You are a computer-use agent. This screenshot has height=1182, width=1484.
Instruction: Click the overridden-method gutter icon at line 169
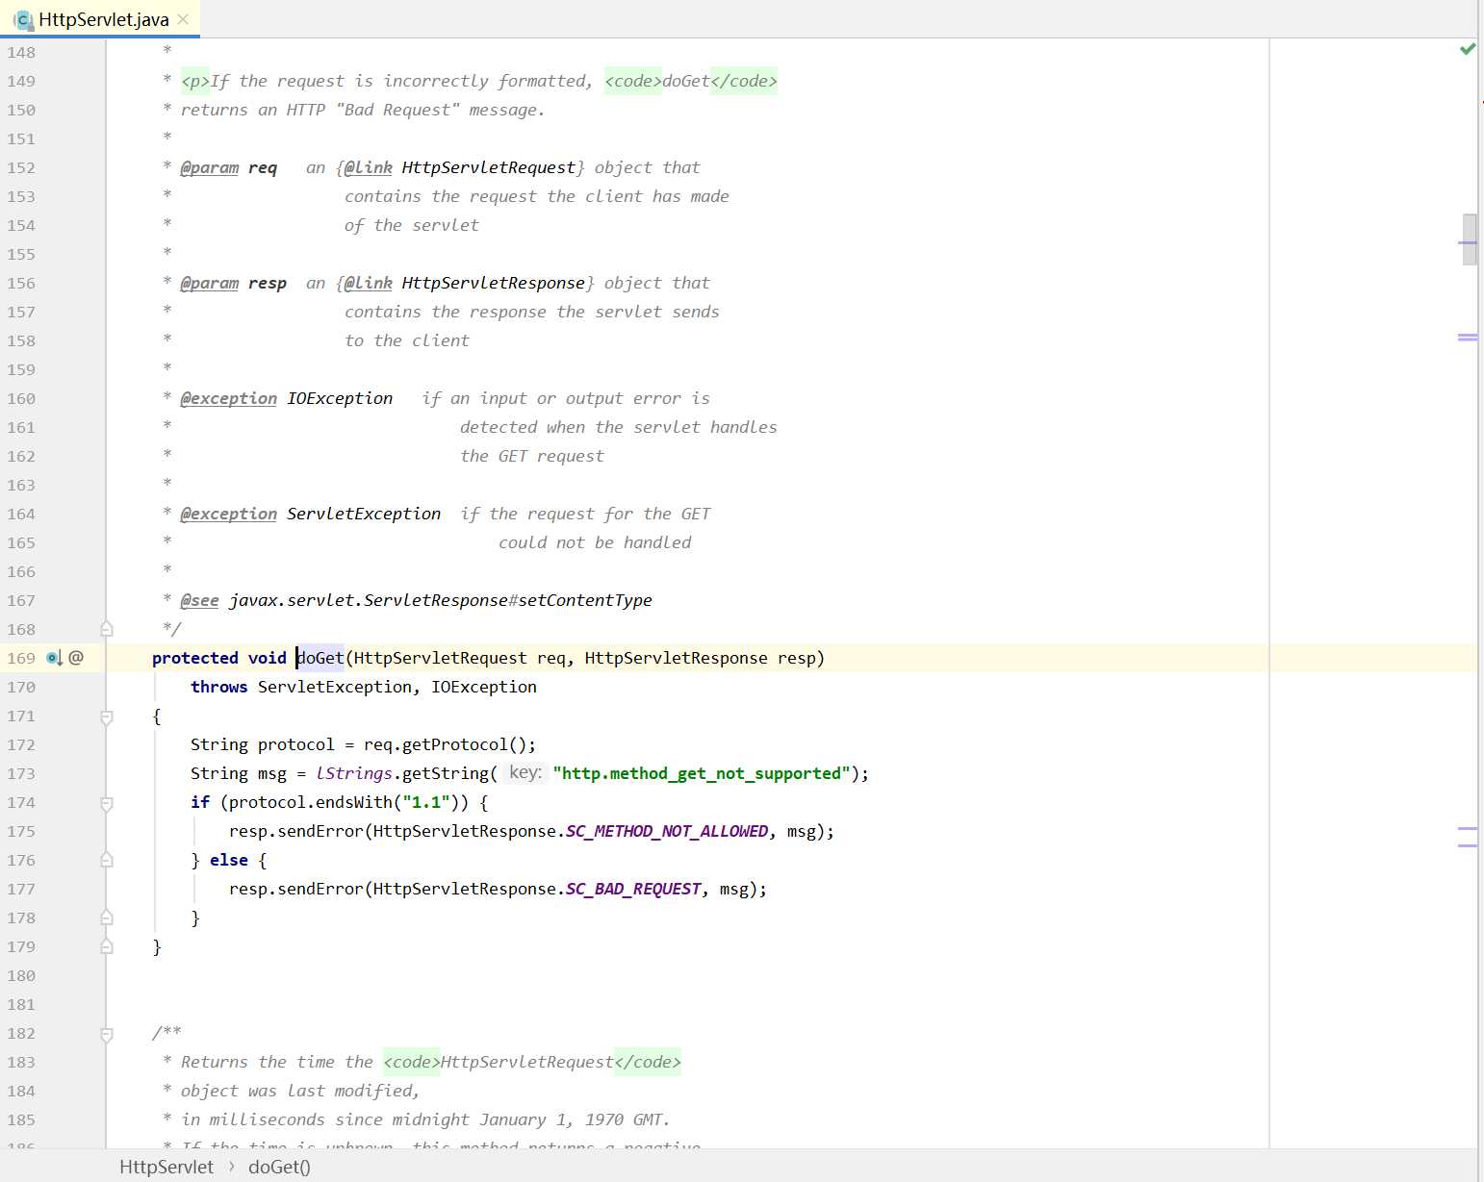coord(54,658)
